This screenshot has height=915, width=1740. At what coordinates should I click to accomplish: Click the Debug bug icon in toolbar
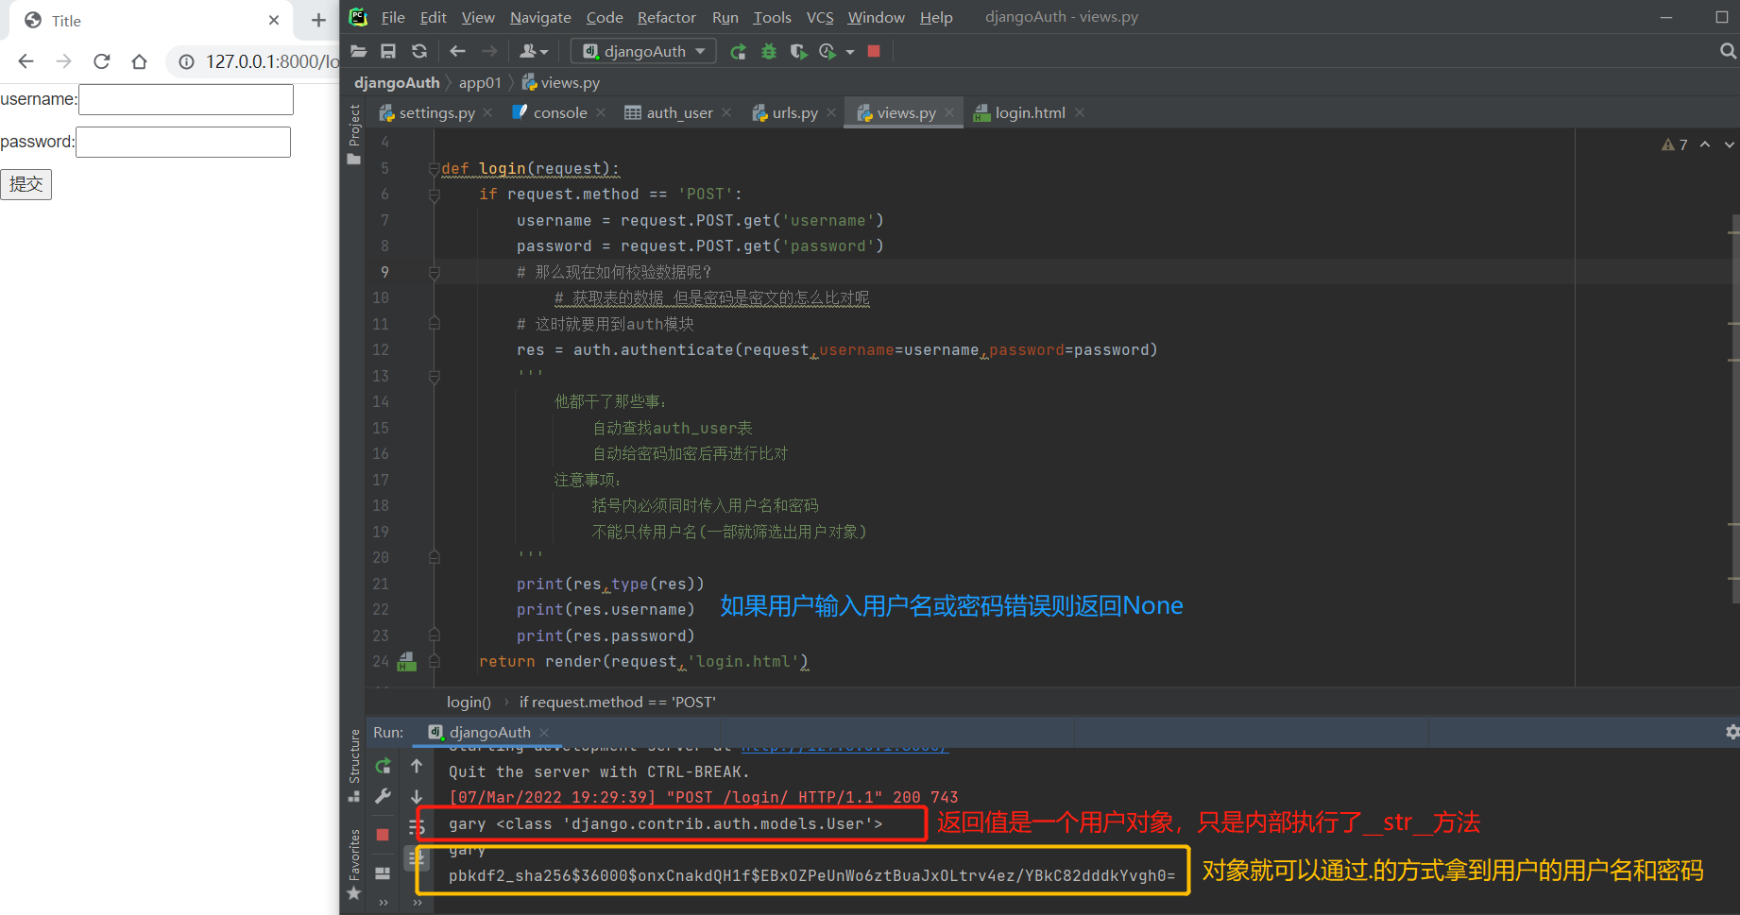(769, 51)
